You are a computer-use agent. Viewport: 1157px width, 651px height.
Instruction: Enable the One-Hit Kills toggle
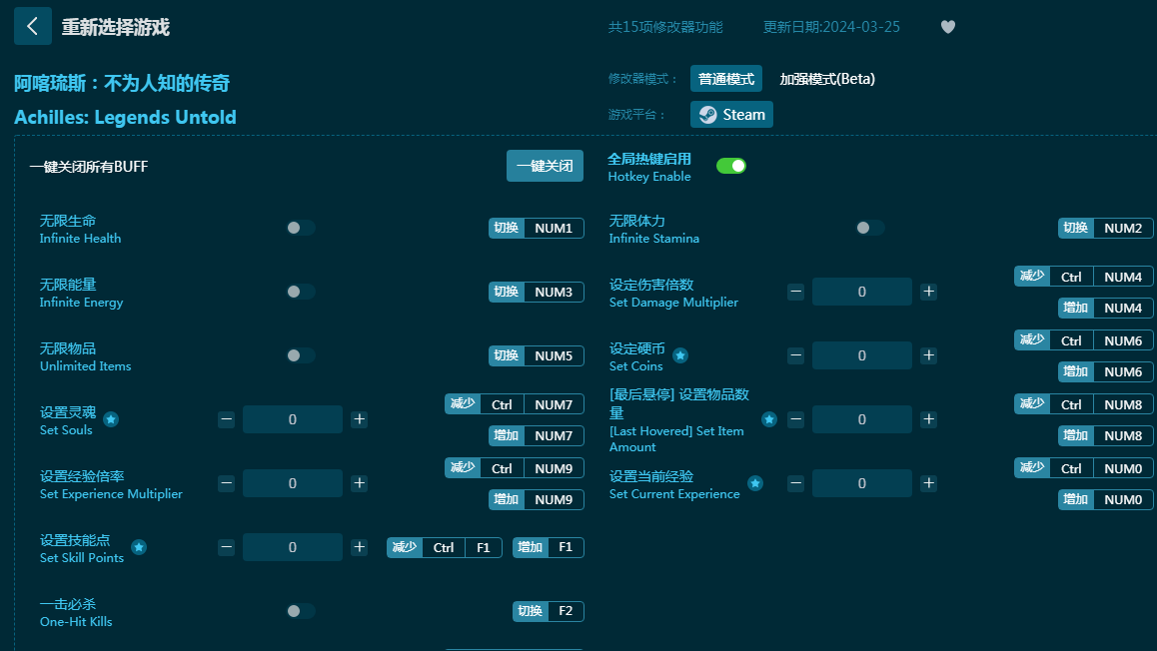click(x=301, y=611)
